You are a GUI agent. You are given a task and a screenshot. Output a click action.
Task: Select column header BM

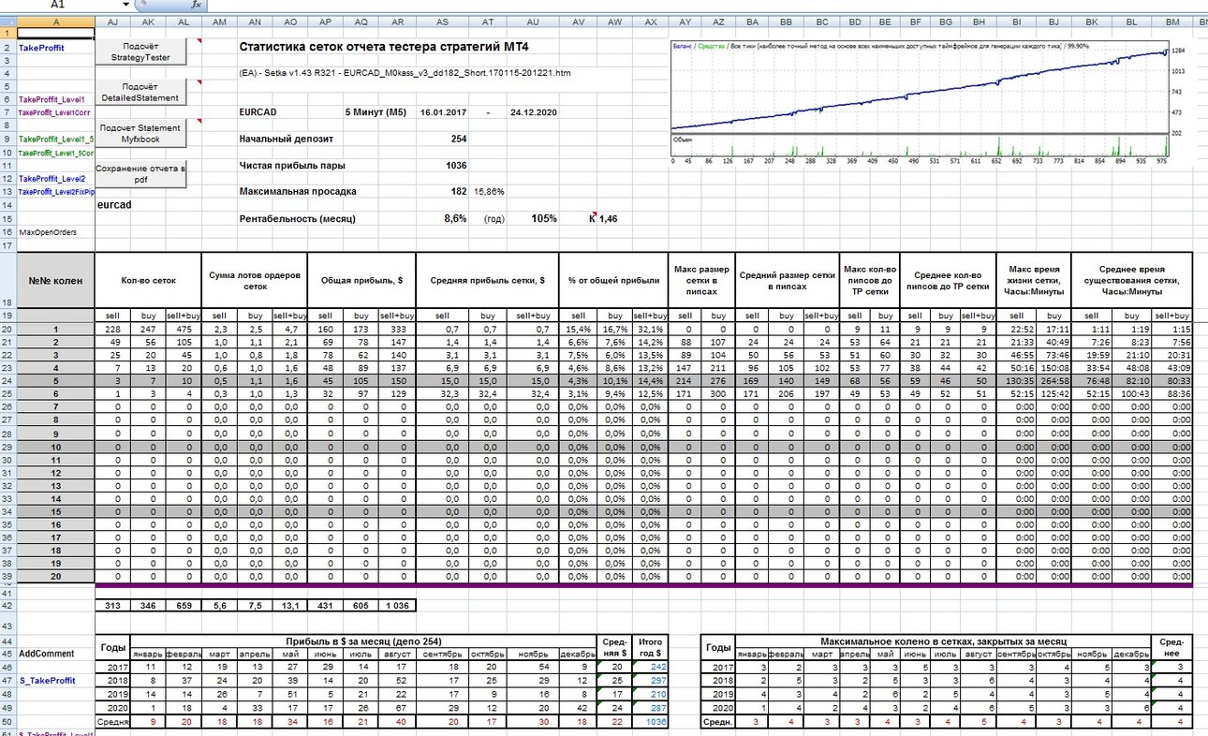coord(1173,20)
